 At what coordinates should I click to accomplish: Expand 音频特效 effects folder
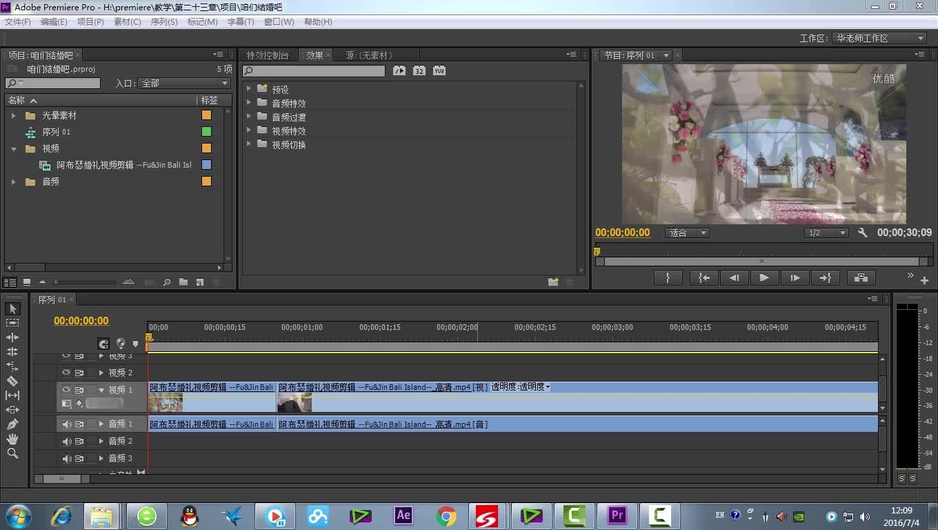click(x=249, y=103)
